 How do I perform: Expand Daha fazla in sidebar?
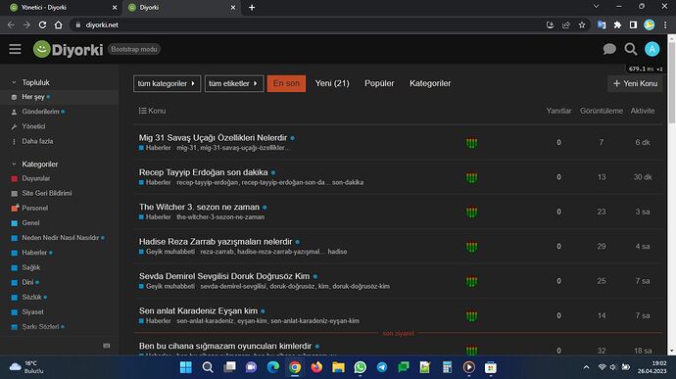click(37, 141)
